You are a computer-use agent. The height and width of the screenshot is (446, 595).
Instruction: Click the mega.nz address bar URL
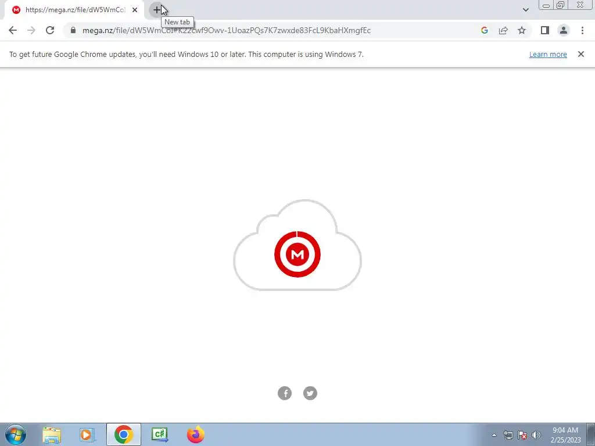[x=227, y=30]
